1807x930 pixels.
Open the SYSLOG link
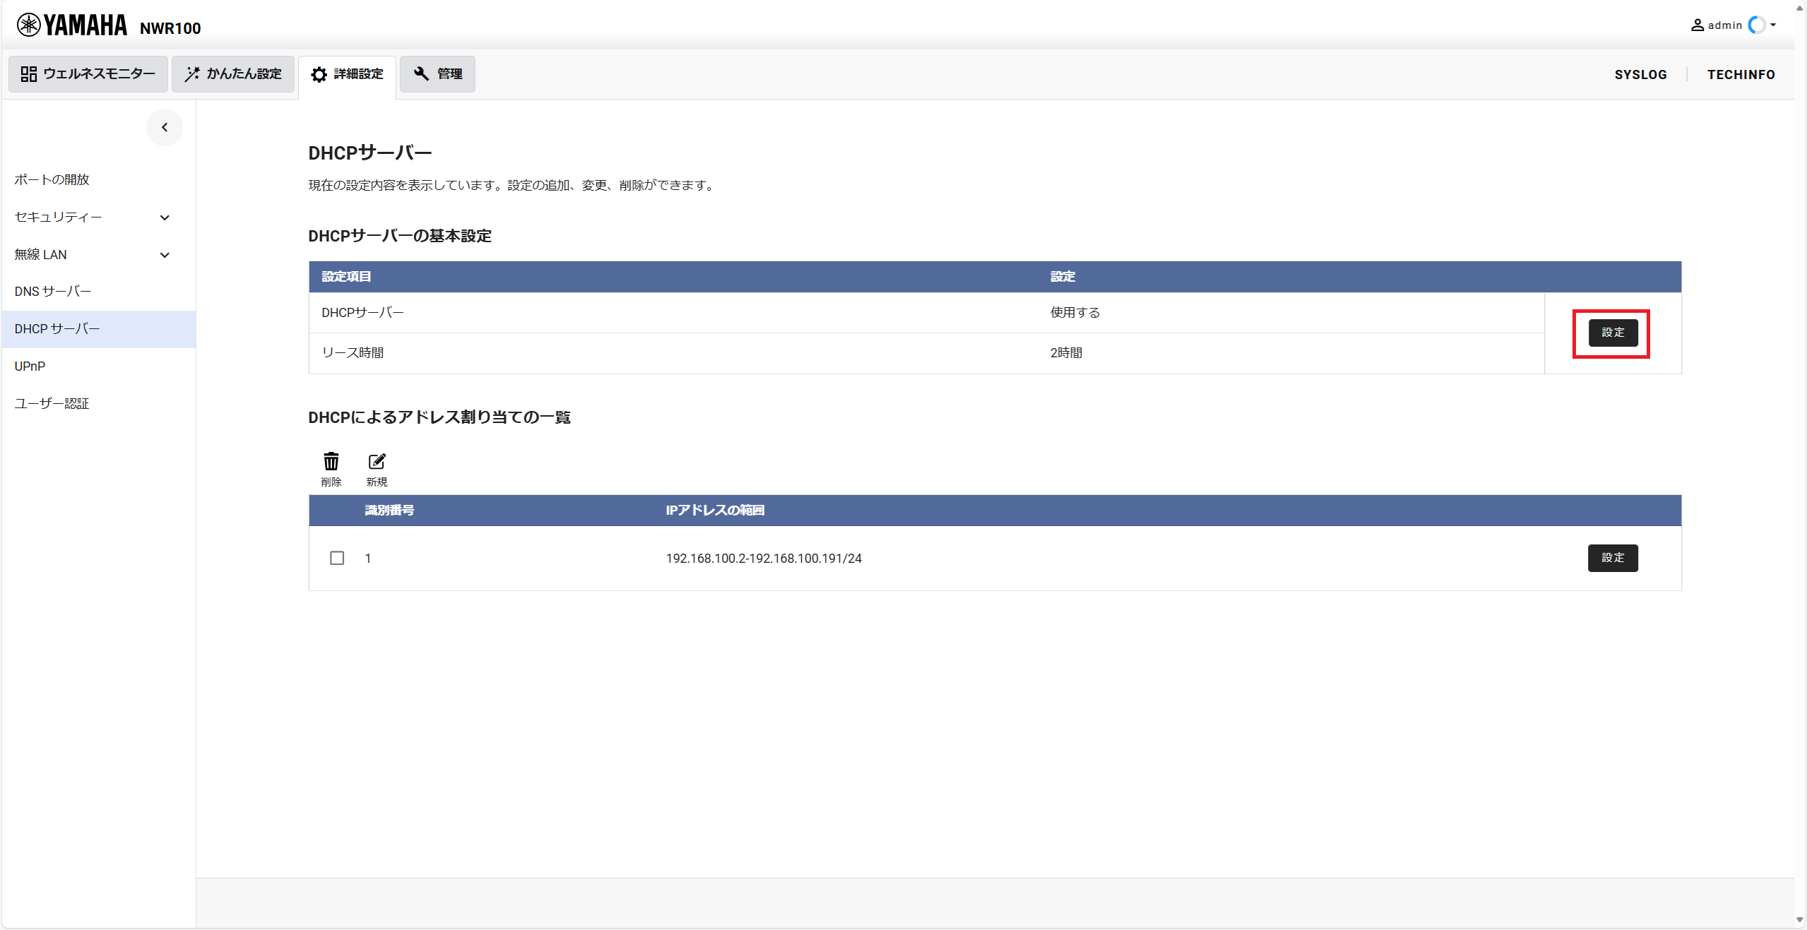coord(1640,75)
